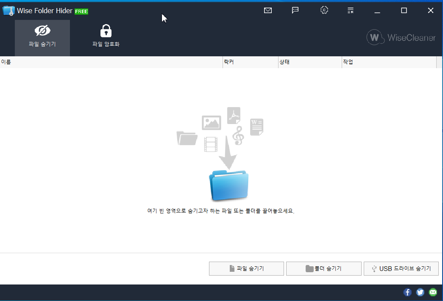This screenshot has height=301, width=443.
Task: Open the menu list icon in title bar
Action: tap(351, 11)
